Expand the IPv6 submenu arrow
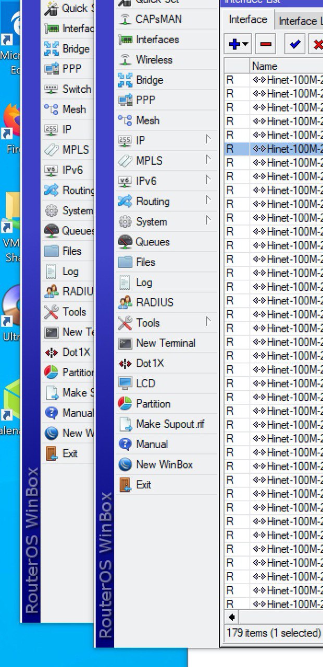Image resolution: width=323 pixels, height=667 pixels. [208, 180]
